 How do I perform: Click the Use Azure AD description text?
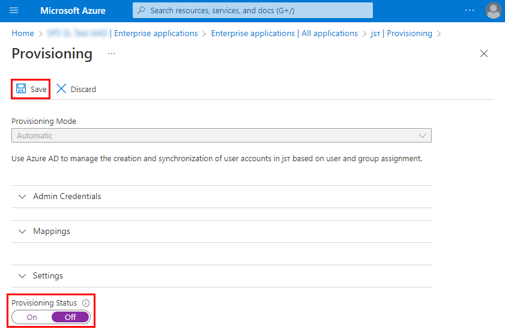[217, 159]
